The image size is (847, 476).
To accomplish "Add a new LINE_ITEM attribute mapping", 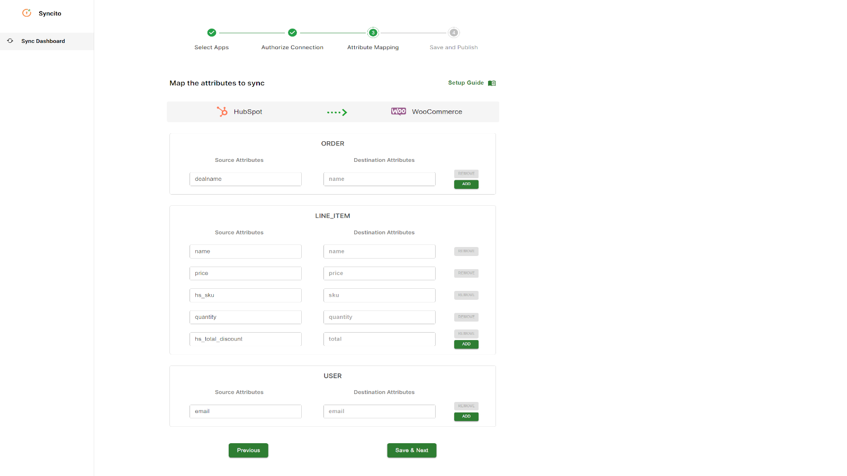I will coord(466,344).
